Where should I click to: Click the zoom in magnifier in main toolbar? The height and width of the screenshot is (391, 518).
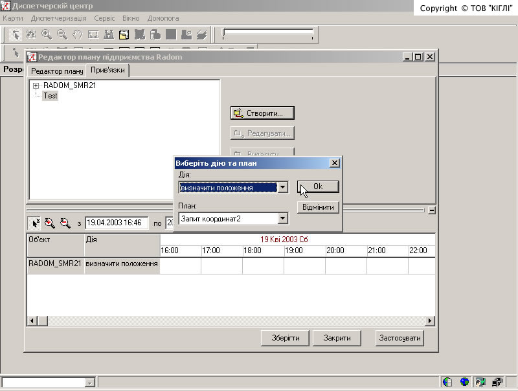pyautogui.click(x=47, y=34)
